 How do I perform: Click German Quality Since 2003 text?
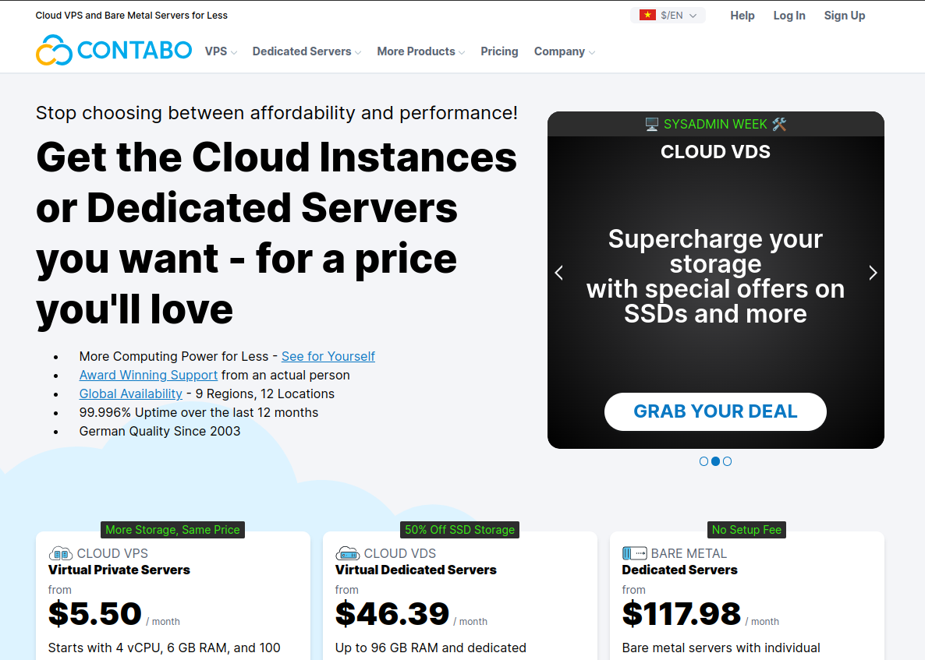[160, 432]
